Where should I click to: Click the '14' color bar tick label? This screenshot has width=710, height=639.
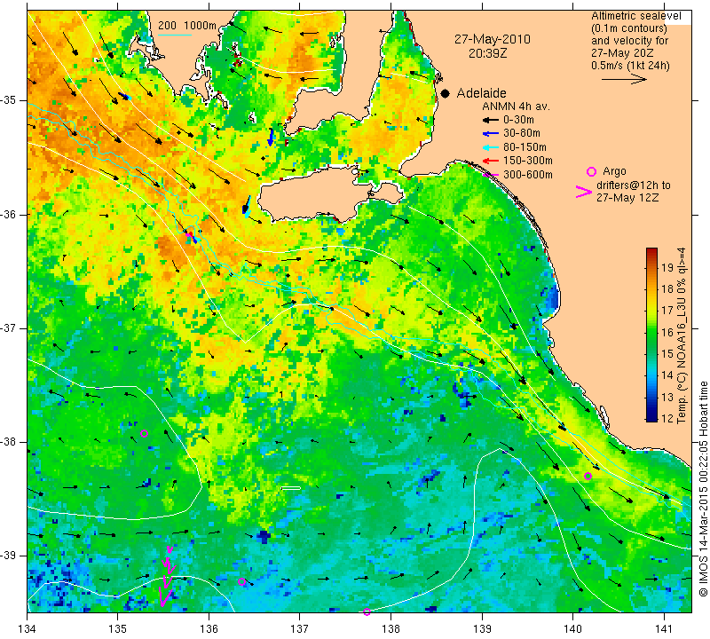[x=667, y=375]
